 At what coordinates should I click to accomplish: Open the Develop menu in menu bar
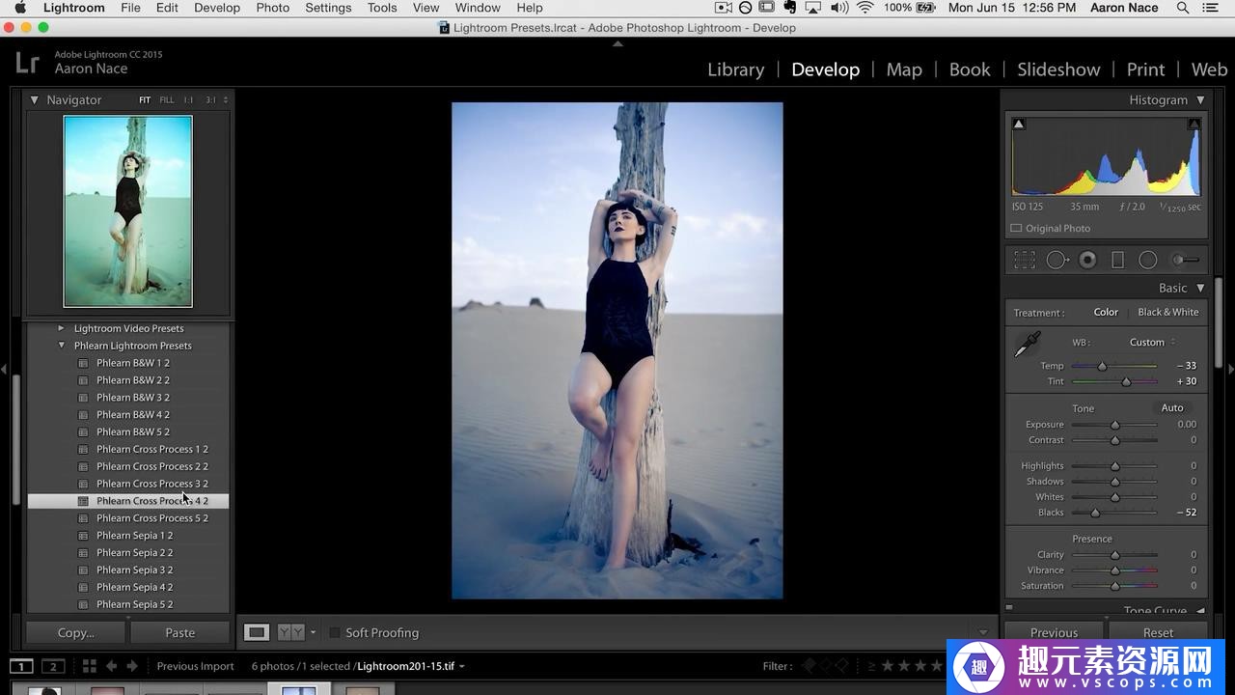(x=216, y=8)
